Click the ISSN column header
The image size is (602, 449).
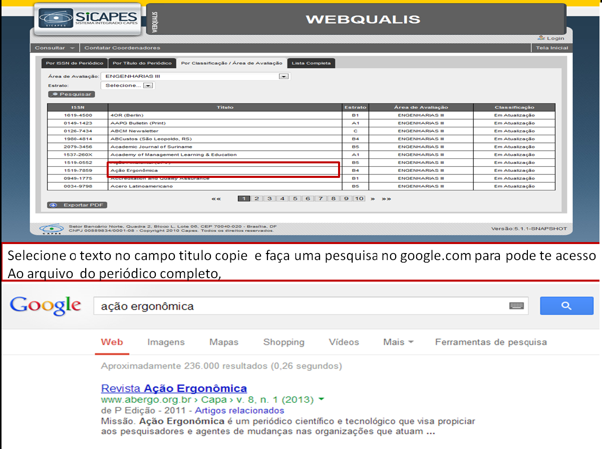[x=78, y=107]
